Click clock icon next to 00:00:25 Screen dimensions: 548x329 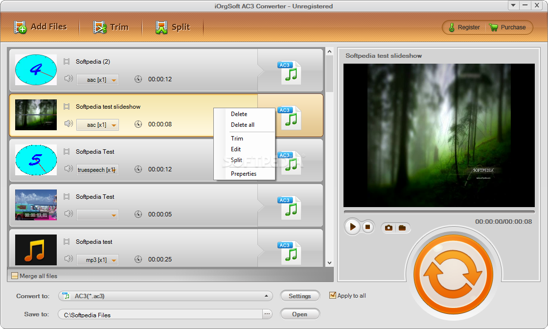pyautogui.click(x=138, y=259)
